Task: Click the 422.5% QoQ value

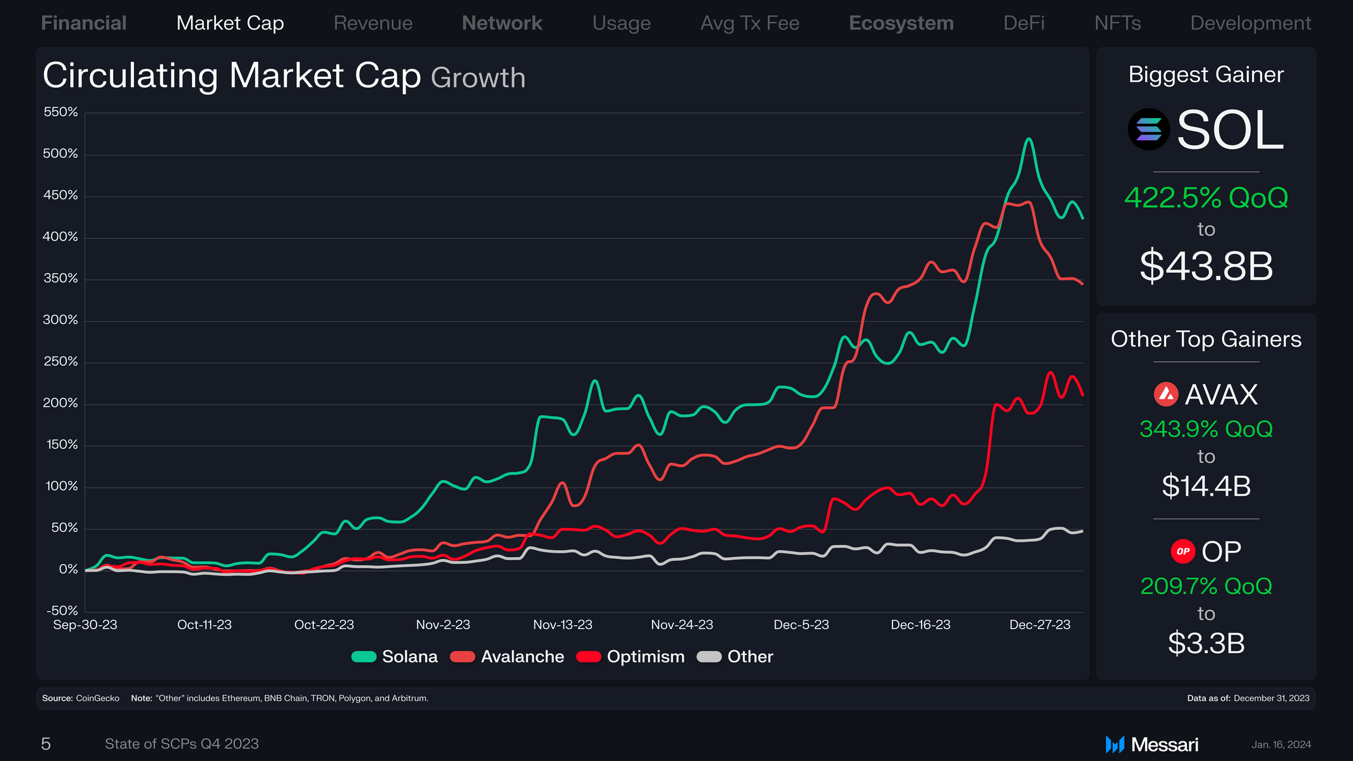Action: (x=1206, y=198)
